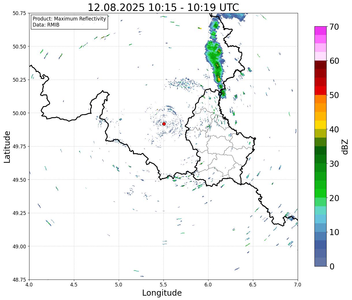Screen dimensions: 352x300
Task: Click the Latitude axis label
Action: 7,147
